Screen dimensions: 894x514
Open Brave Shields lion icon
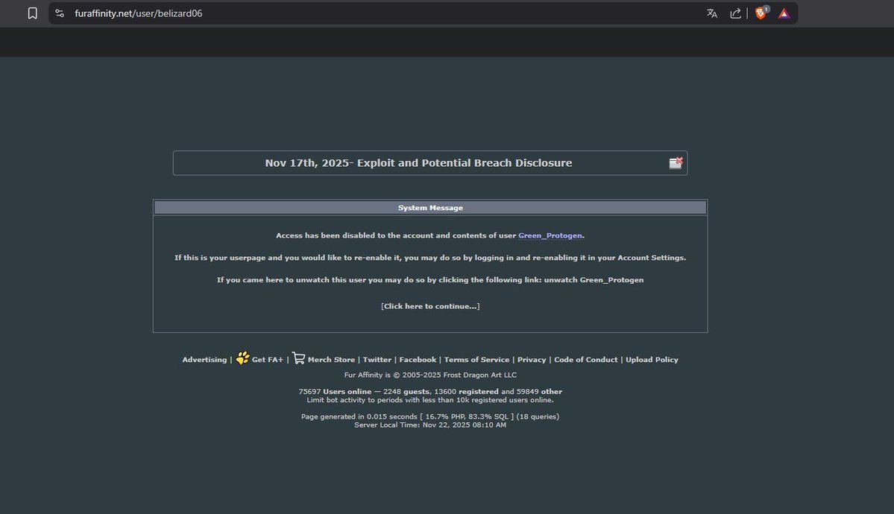pos(761,13)
